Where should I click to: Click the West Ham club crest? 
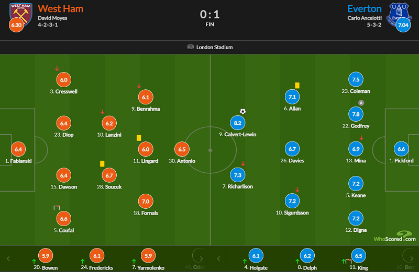point(21,14)
